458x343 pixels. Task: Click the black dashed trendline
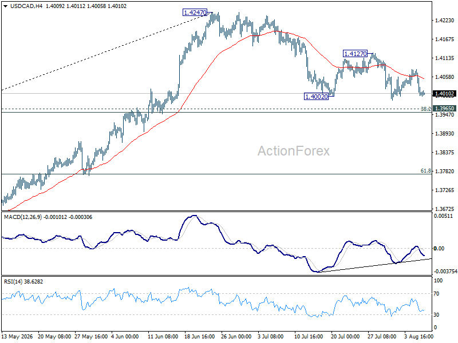[x=105, y=51]
